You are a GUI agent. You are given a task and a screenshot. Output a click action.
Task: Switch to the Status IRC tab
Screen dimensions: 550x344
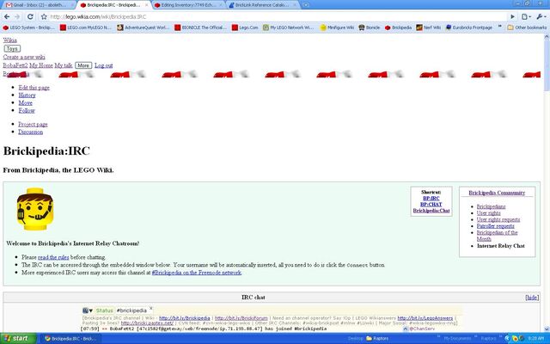(x=105, y=310)
